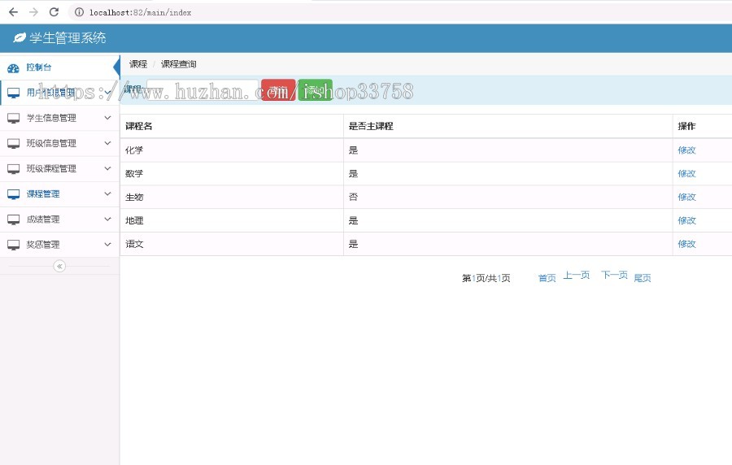
Task: Expand 用户信息管理 chevron
Action: pyautogui.click(x=108, y=93)
